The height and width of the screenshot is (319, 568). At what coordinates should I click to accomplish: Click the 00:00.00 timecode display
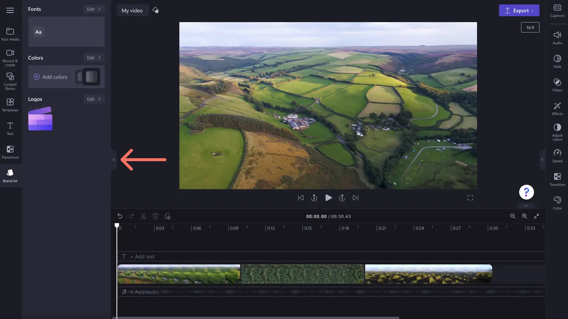point(316,216)
